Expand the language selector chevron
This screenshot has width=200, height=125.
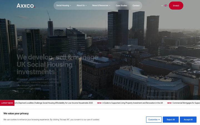(162, 6)
